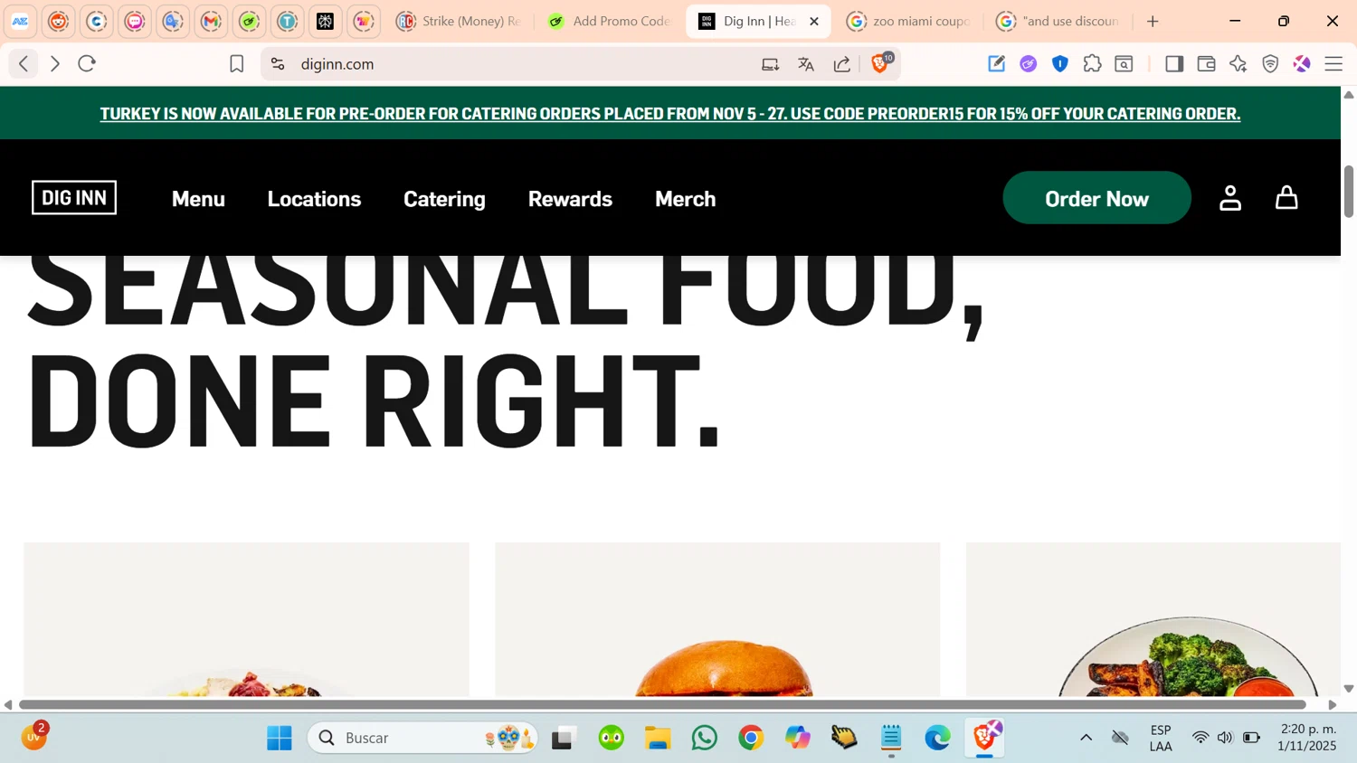Image resolution: width=1357 pixels, height=763 pixels.
Task: Open the search tabs extension icon
Action: [1125, 63]
